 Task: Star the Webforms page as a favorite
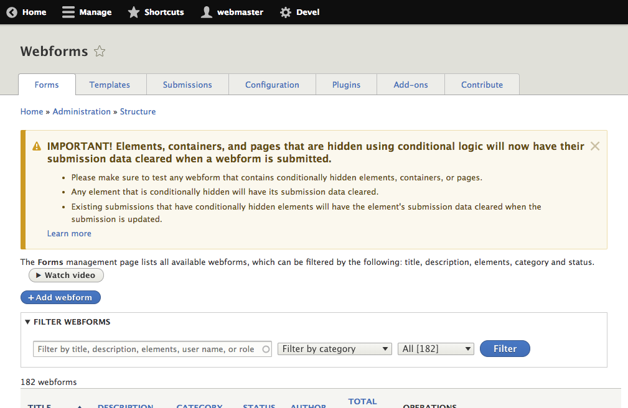point(100,51)
